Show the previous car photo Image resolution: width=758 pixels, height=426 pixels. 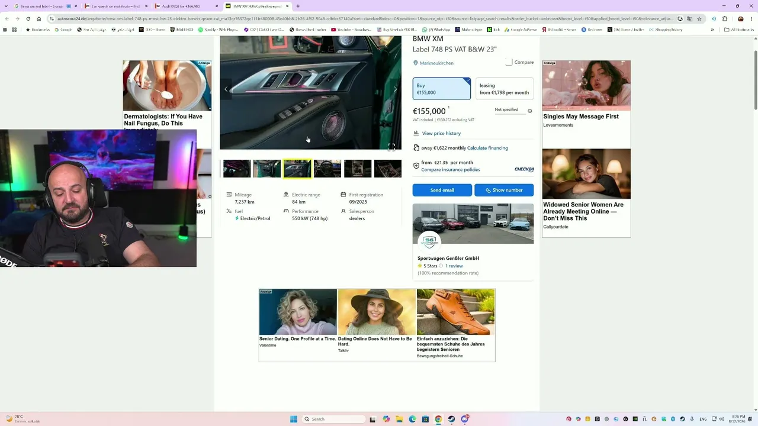226,89
